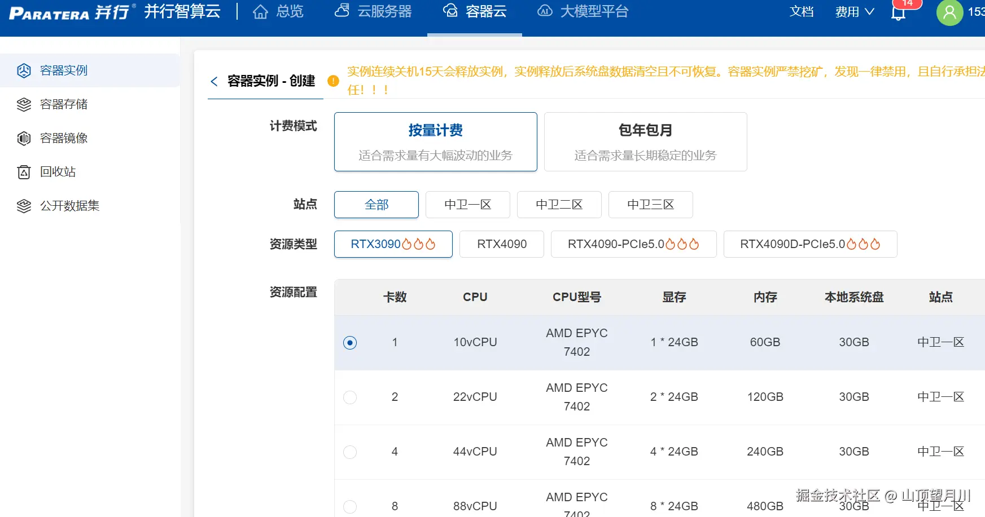Open the 总览 tab
985x517 pixels.
click(x=290, y=12)
